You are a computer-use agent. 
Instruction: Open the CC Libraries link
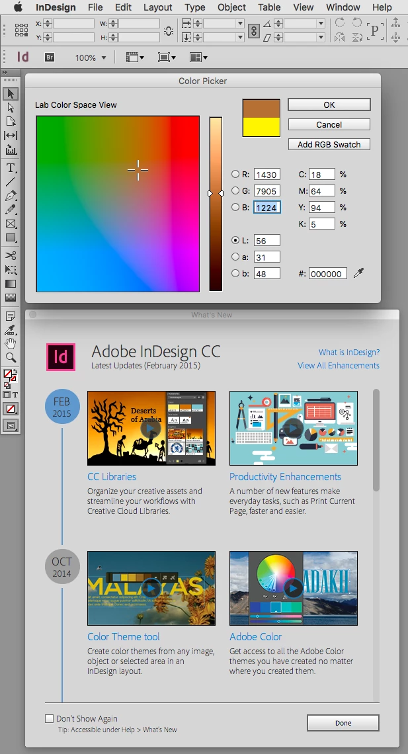[112, 476]
